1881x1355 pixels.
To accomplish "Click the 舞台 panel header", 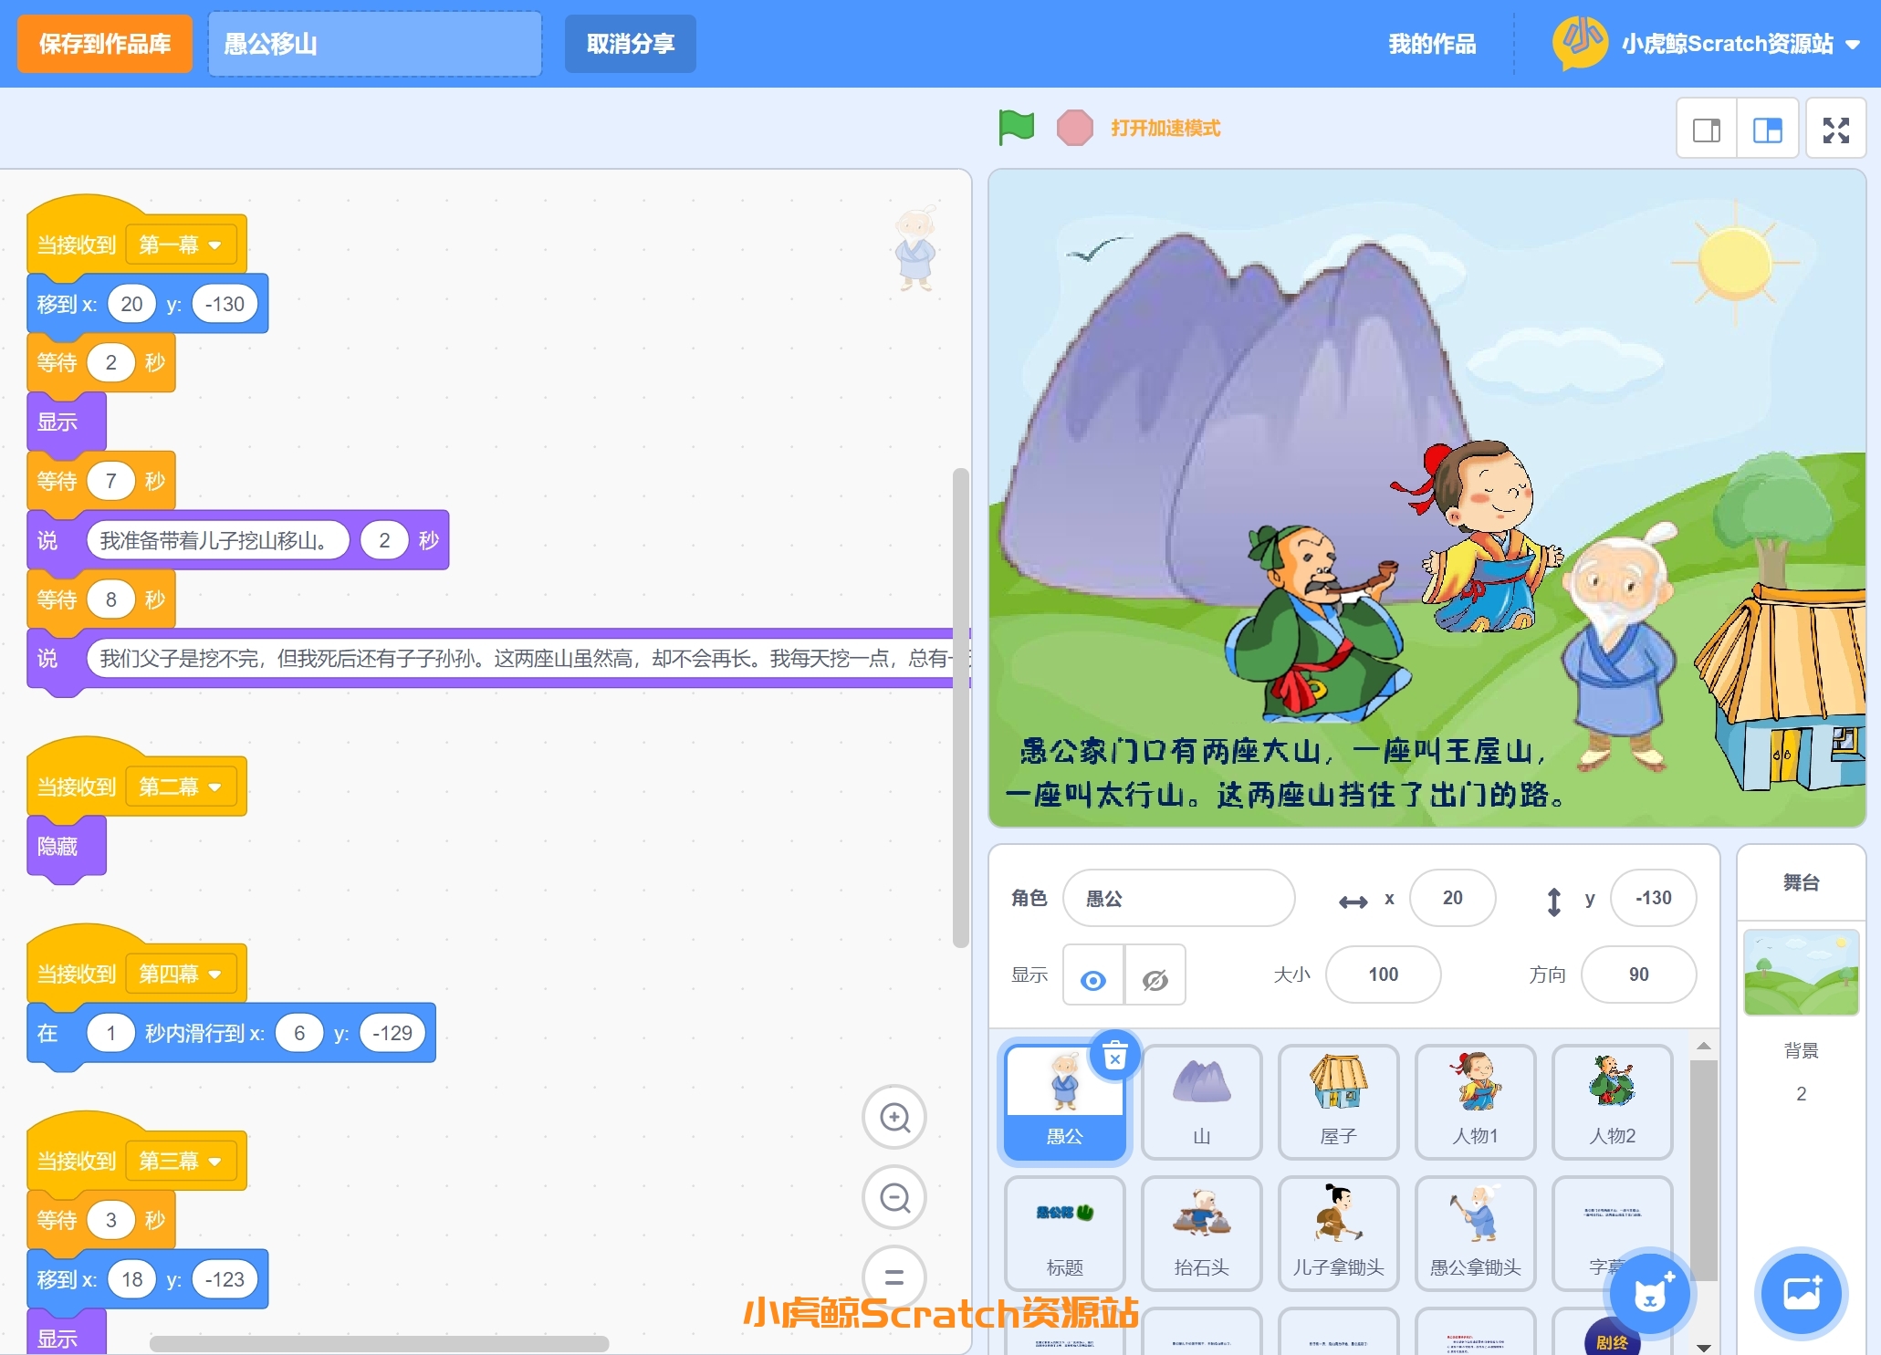I will coord(1802,882).
